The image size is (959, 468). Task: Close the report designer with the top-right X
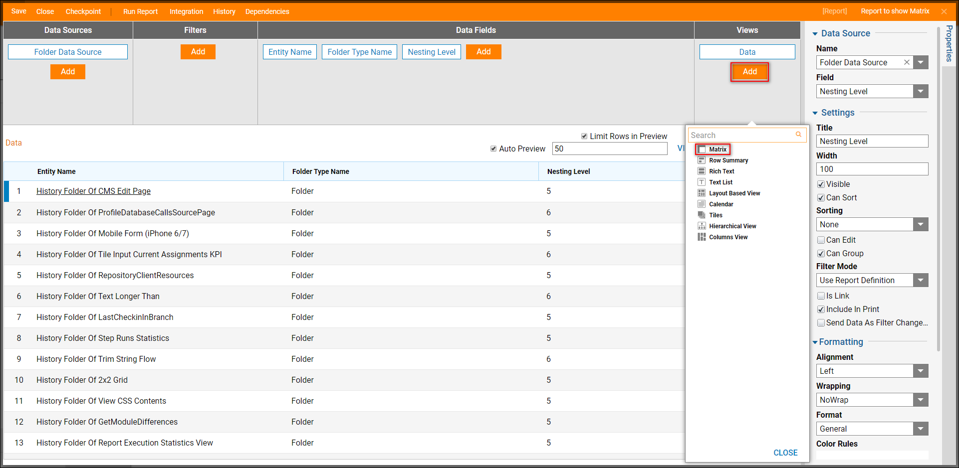pyautogui.click(x=944, y=11)
